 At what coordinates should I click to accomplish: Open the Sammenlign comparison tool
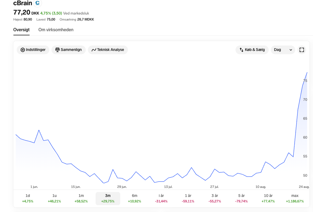click(68, 50)
